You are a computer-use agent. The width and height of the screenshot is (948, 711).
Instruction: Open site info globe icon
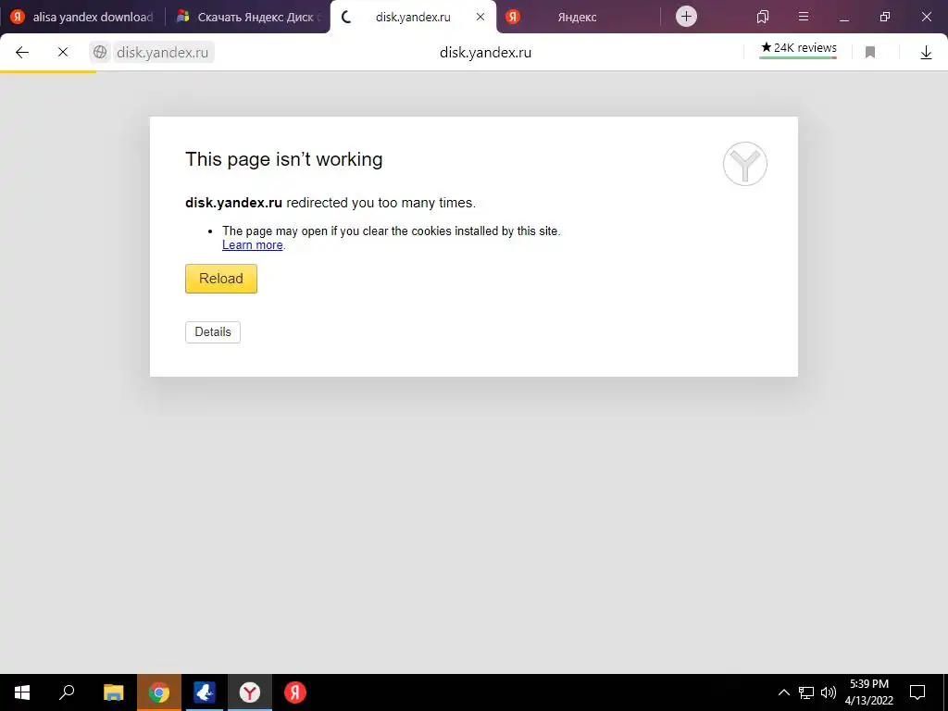click(100, 52)
